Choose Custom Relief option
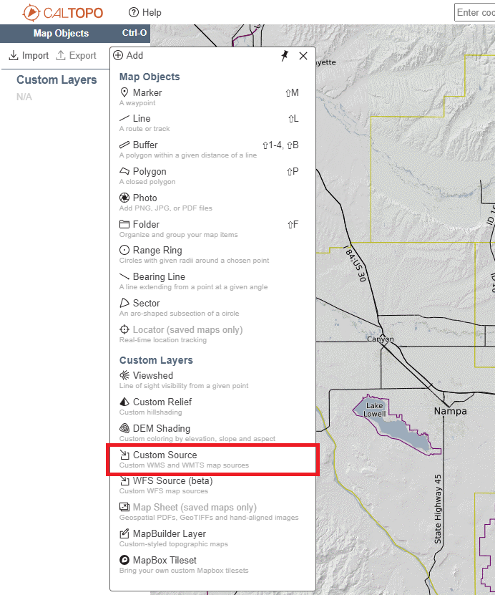Screen dimensions: 495x595 coord(209,407)
